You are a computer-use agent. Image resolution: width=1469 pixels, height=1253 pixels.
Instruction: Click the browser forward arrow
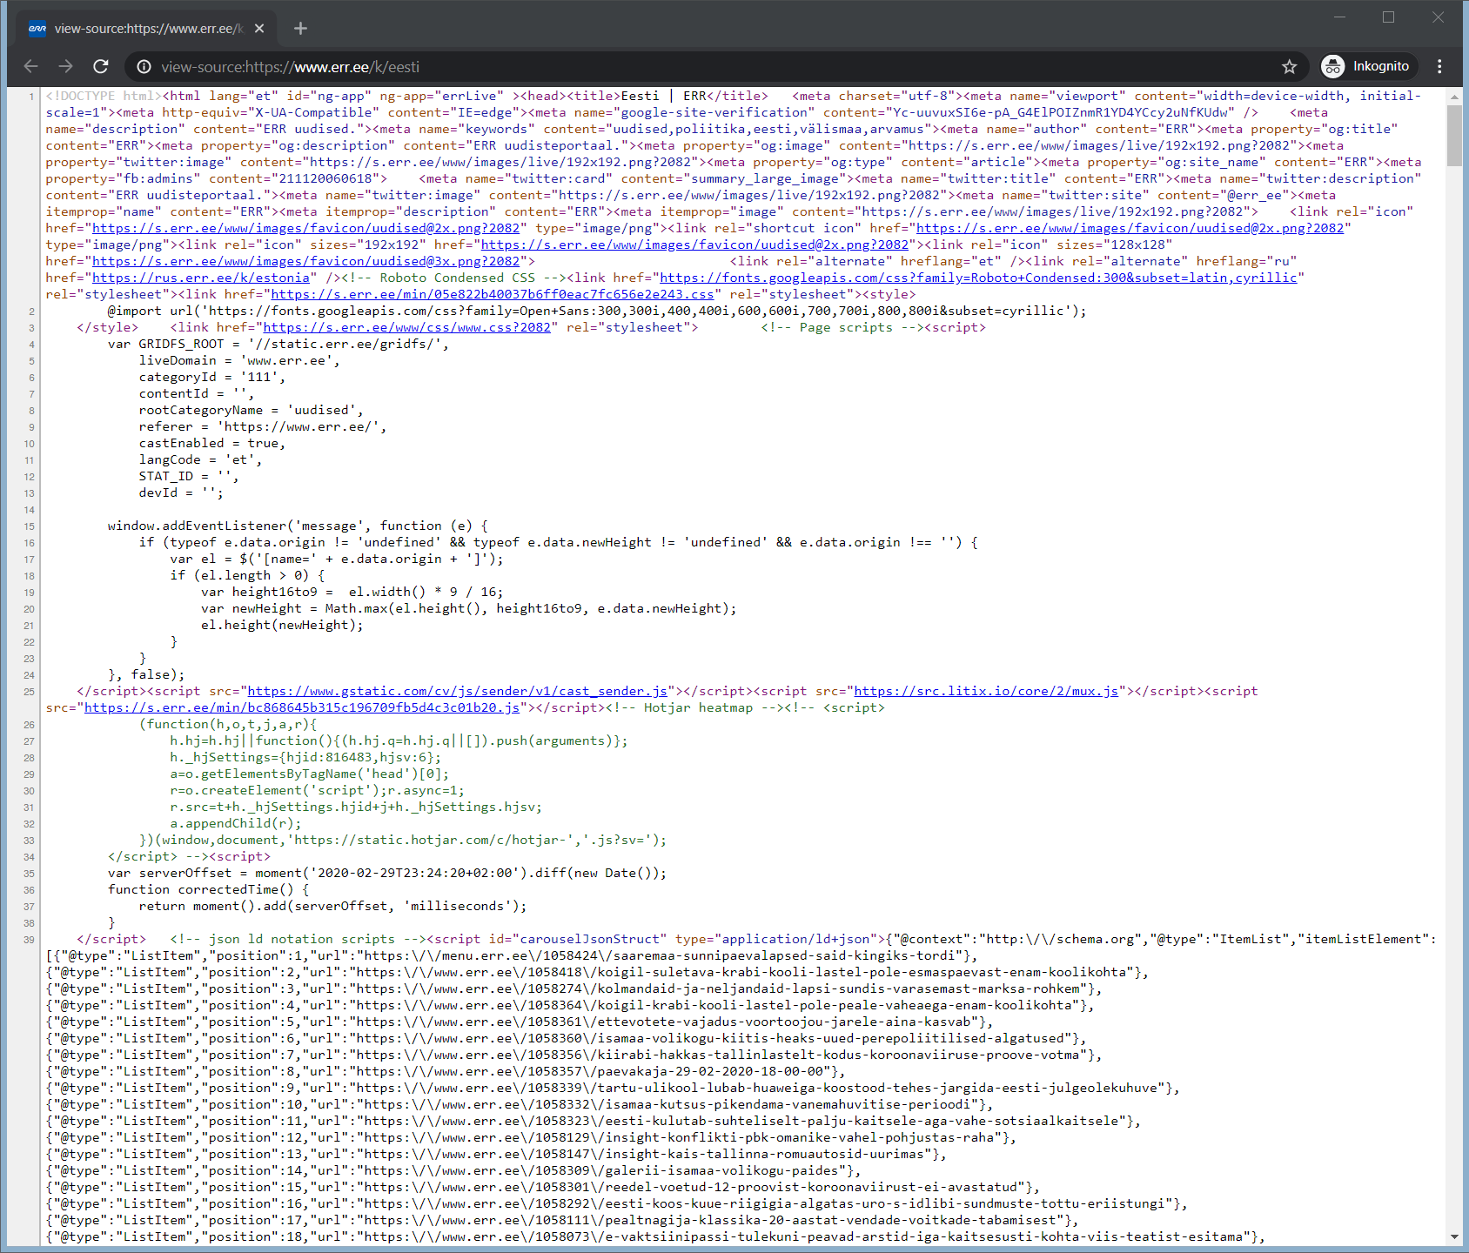(66, 66)
